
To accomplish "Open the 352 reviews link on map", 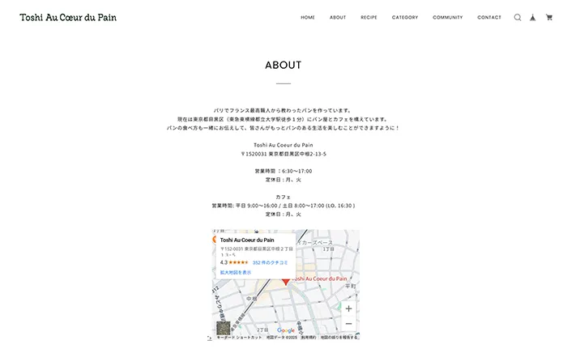I will pos(271,262).
